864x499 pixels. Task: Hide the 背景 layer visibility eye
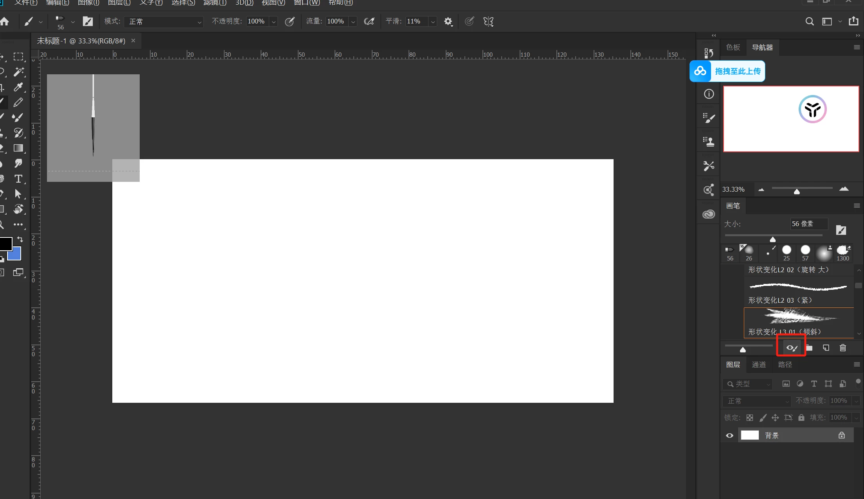click(729, 435)
